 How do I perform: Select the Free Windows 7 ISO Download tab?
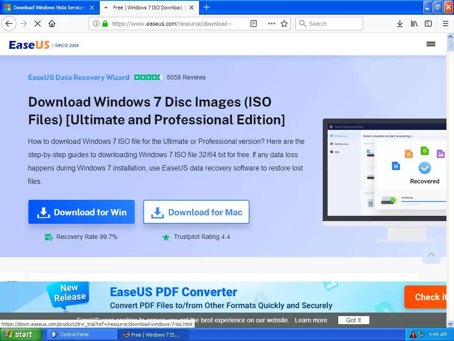[149, 8]
